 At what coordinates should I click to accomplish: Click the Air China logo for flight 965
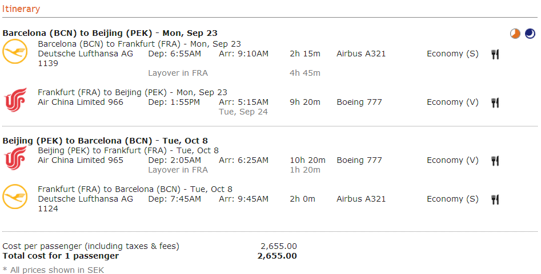(15, 158)
